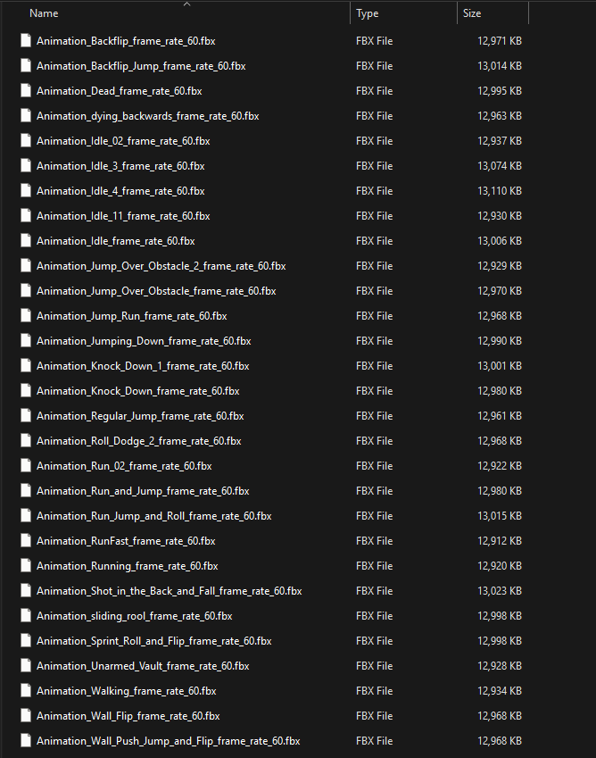The width and height of the screenshot is (596, 758).
Task: Sort files by the Type column header
Action: (x=367, y=13)
